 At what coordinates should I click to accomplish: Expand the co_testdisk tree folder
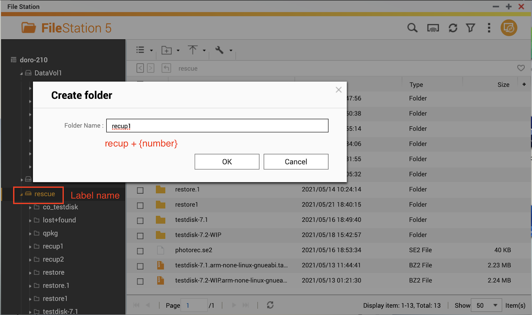point(30,208)
